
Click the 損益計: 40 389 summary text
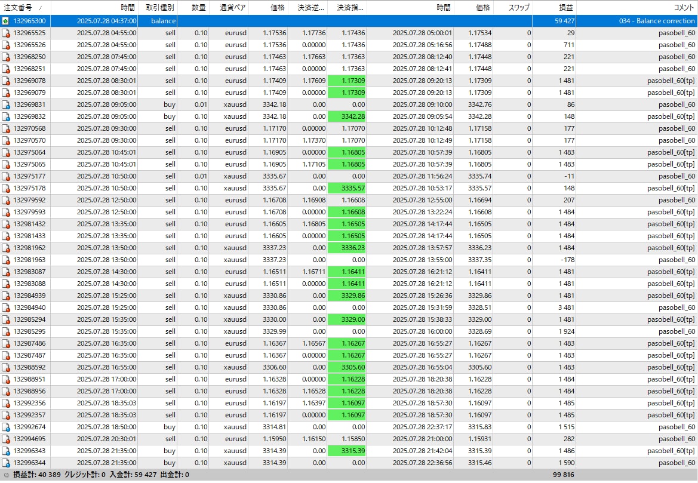[37, 475]
